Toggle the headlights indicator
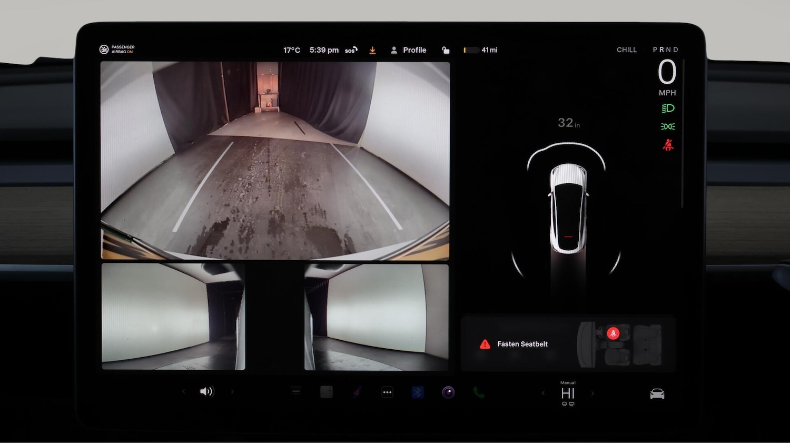 [668, 109]
